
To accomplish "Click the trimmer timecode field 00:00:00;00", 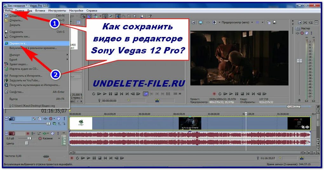I will 109,101.
